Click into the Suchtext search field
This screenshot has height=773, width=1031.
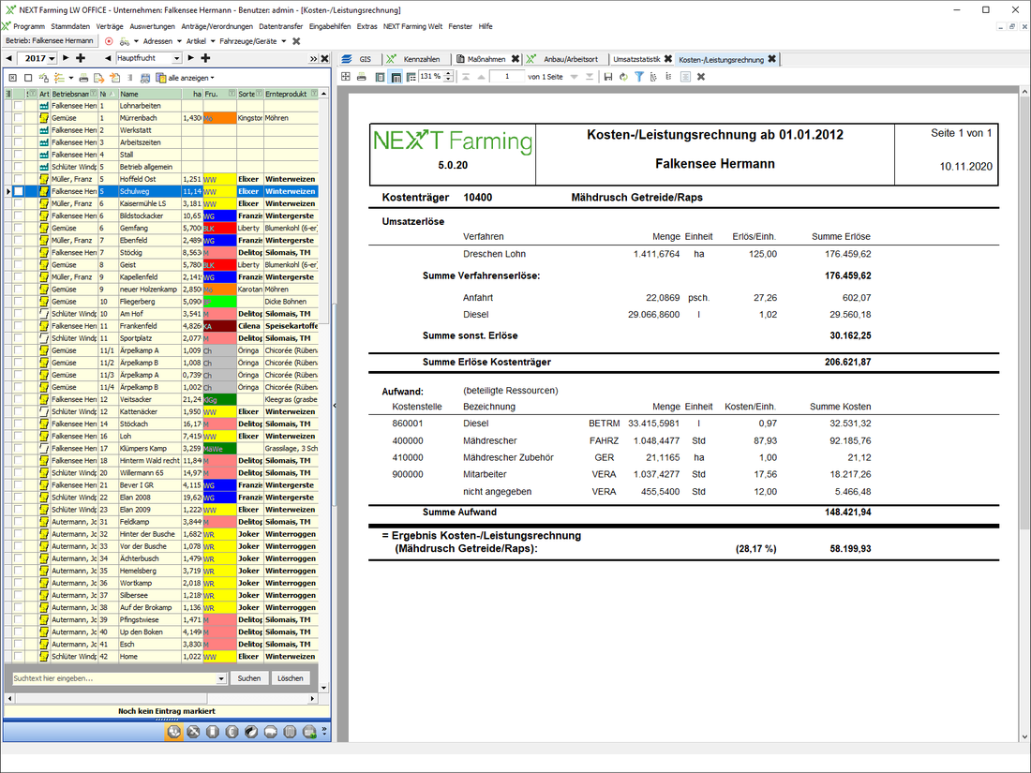pos(112,677)
